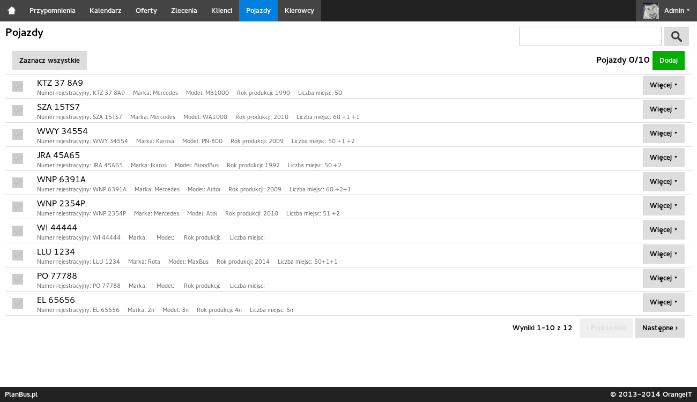Click '© 2013–2014 OrangeIT' footer text
This screenshot has width=697, height=402.
(651, 394)
